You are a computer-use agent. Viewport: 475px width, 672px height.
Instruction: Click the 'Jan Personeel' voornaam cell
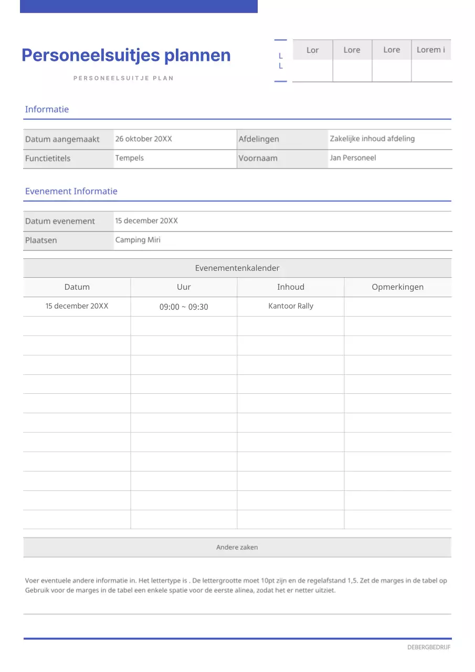(354, 157)
